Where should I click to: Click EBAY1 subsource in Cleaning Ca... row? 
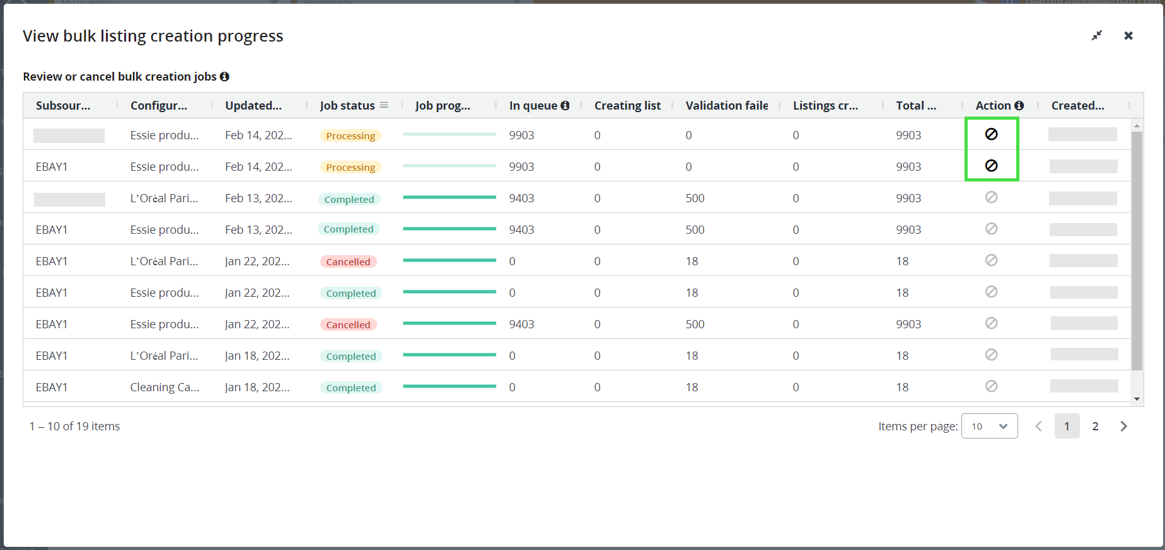52,387
